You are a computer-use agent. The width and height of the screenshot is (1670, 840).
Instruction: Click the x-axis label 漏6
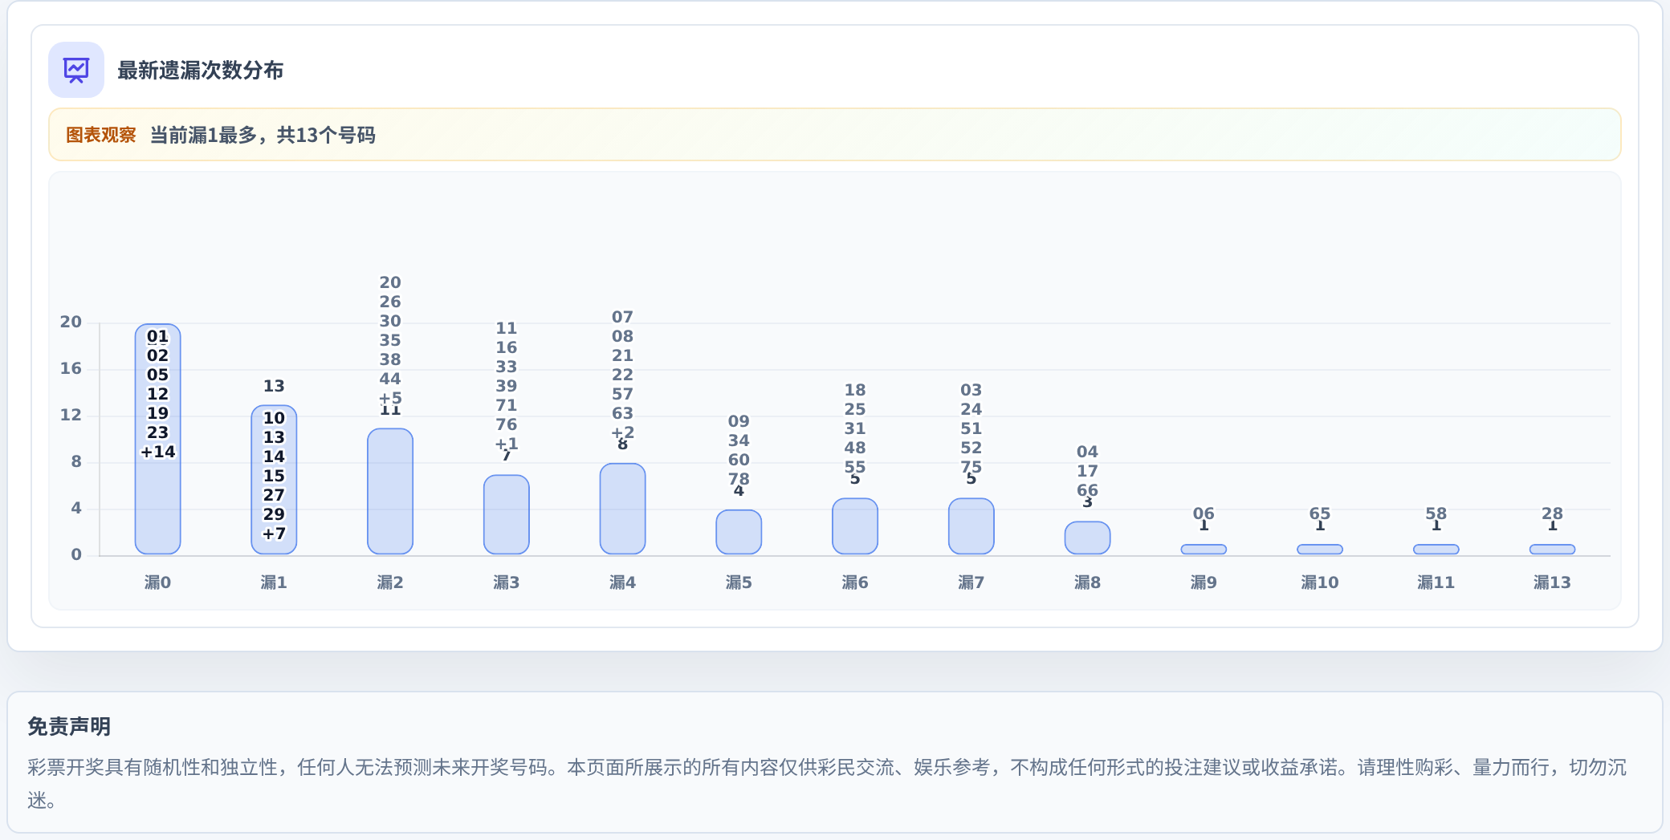(x=855, y=582)
